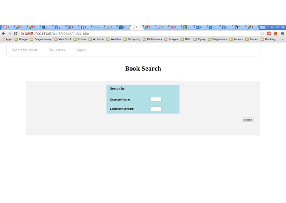Screen dimensions: 286x203
Task: Open the Math bookmarks folder
Action: tap(186, 39)
